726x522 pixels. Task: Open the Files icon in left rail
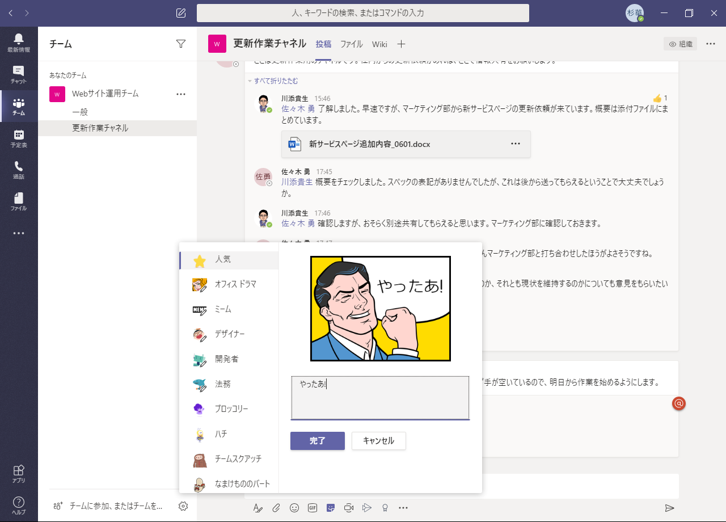coord(19,201)
